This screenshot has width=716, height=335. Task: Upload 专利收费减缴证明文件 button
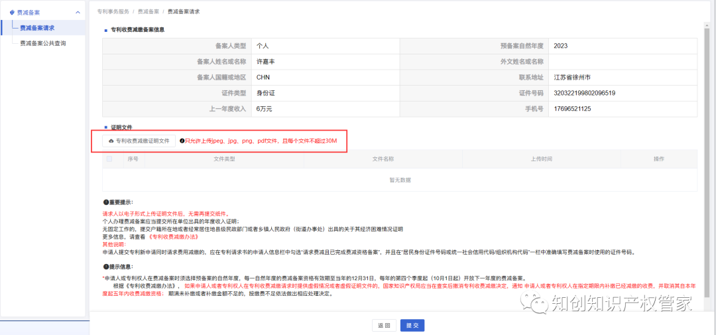(139, 141)
